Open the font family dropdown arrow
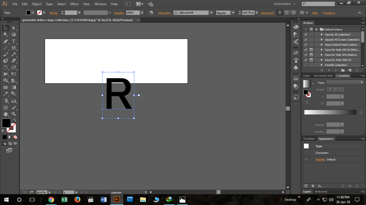Image resolution: width=366 pixels, height=205 pixels. 211,13
